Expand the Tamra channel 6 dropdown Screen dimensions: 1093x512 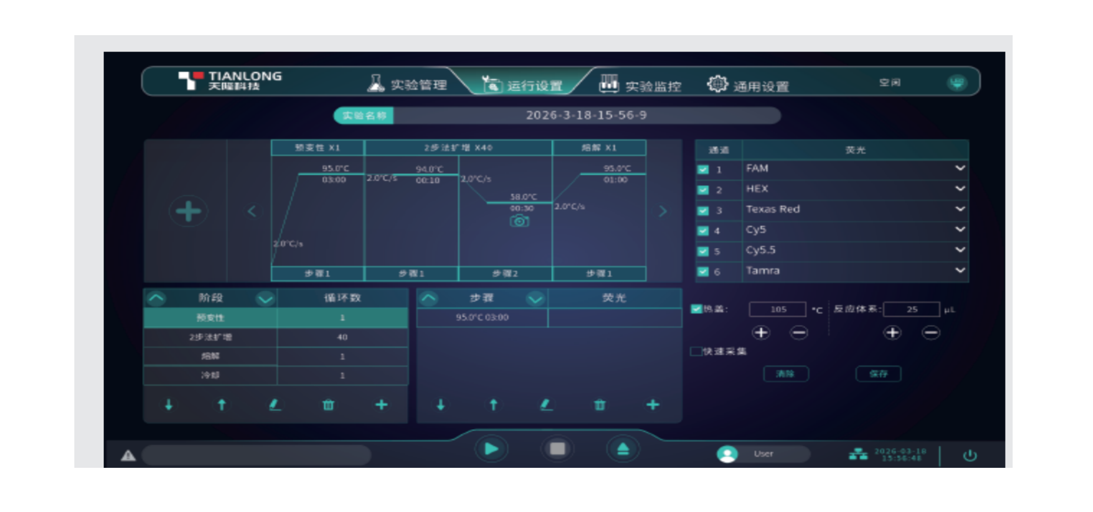[x=960, y=270]
